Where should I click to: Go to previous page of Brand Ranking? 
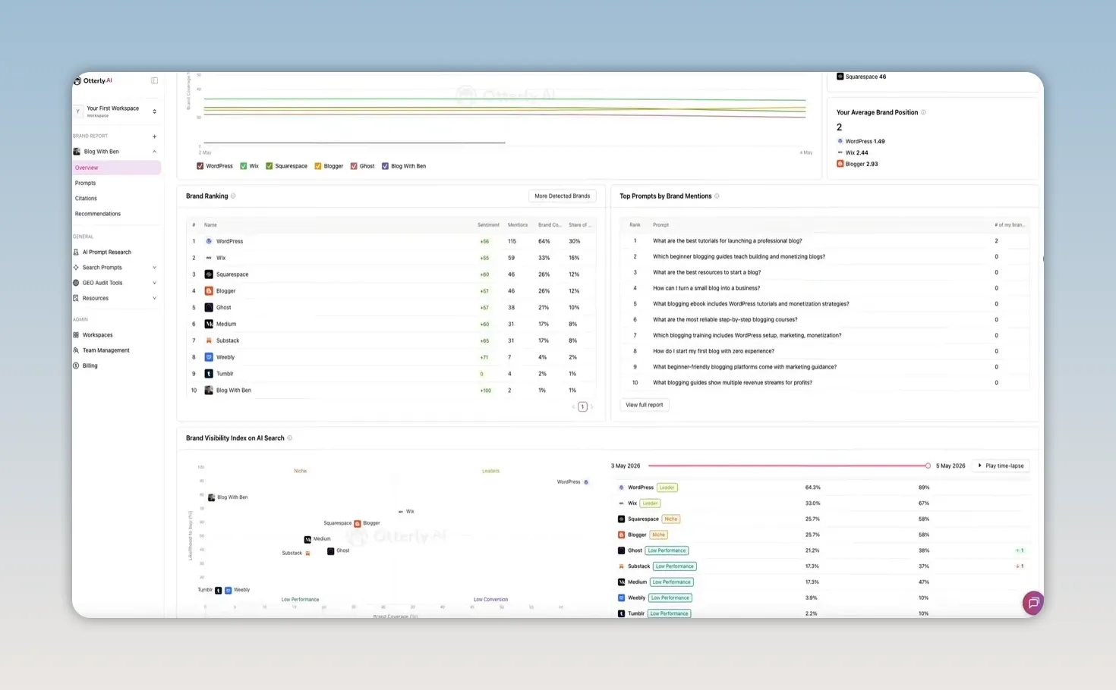573,406
